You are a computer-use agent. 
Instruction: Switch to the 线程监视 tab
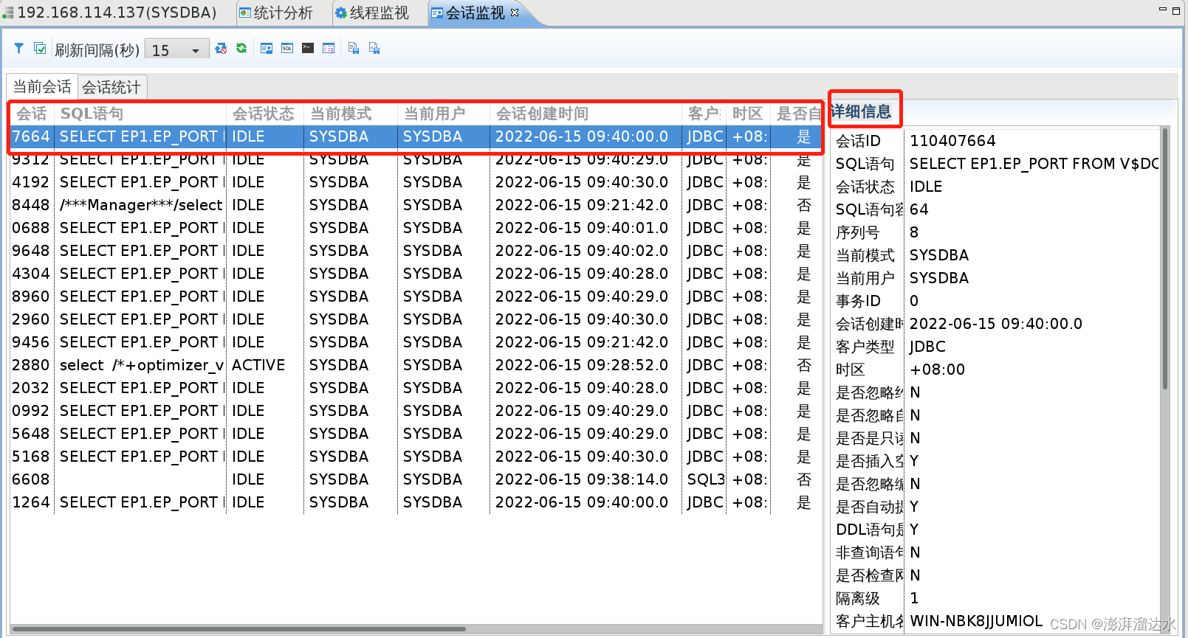(372, 13)
